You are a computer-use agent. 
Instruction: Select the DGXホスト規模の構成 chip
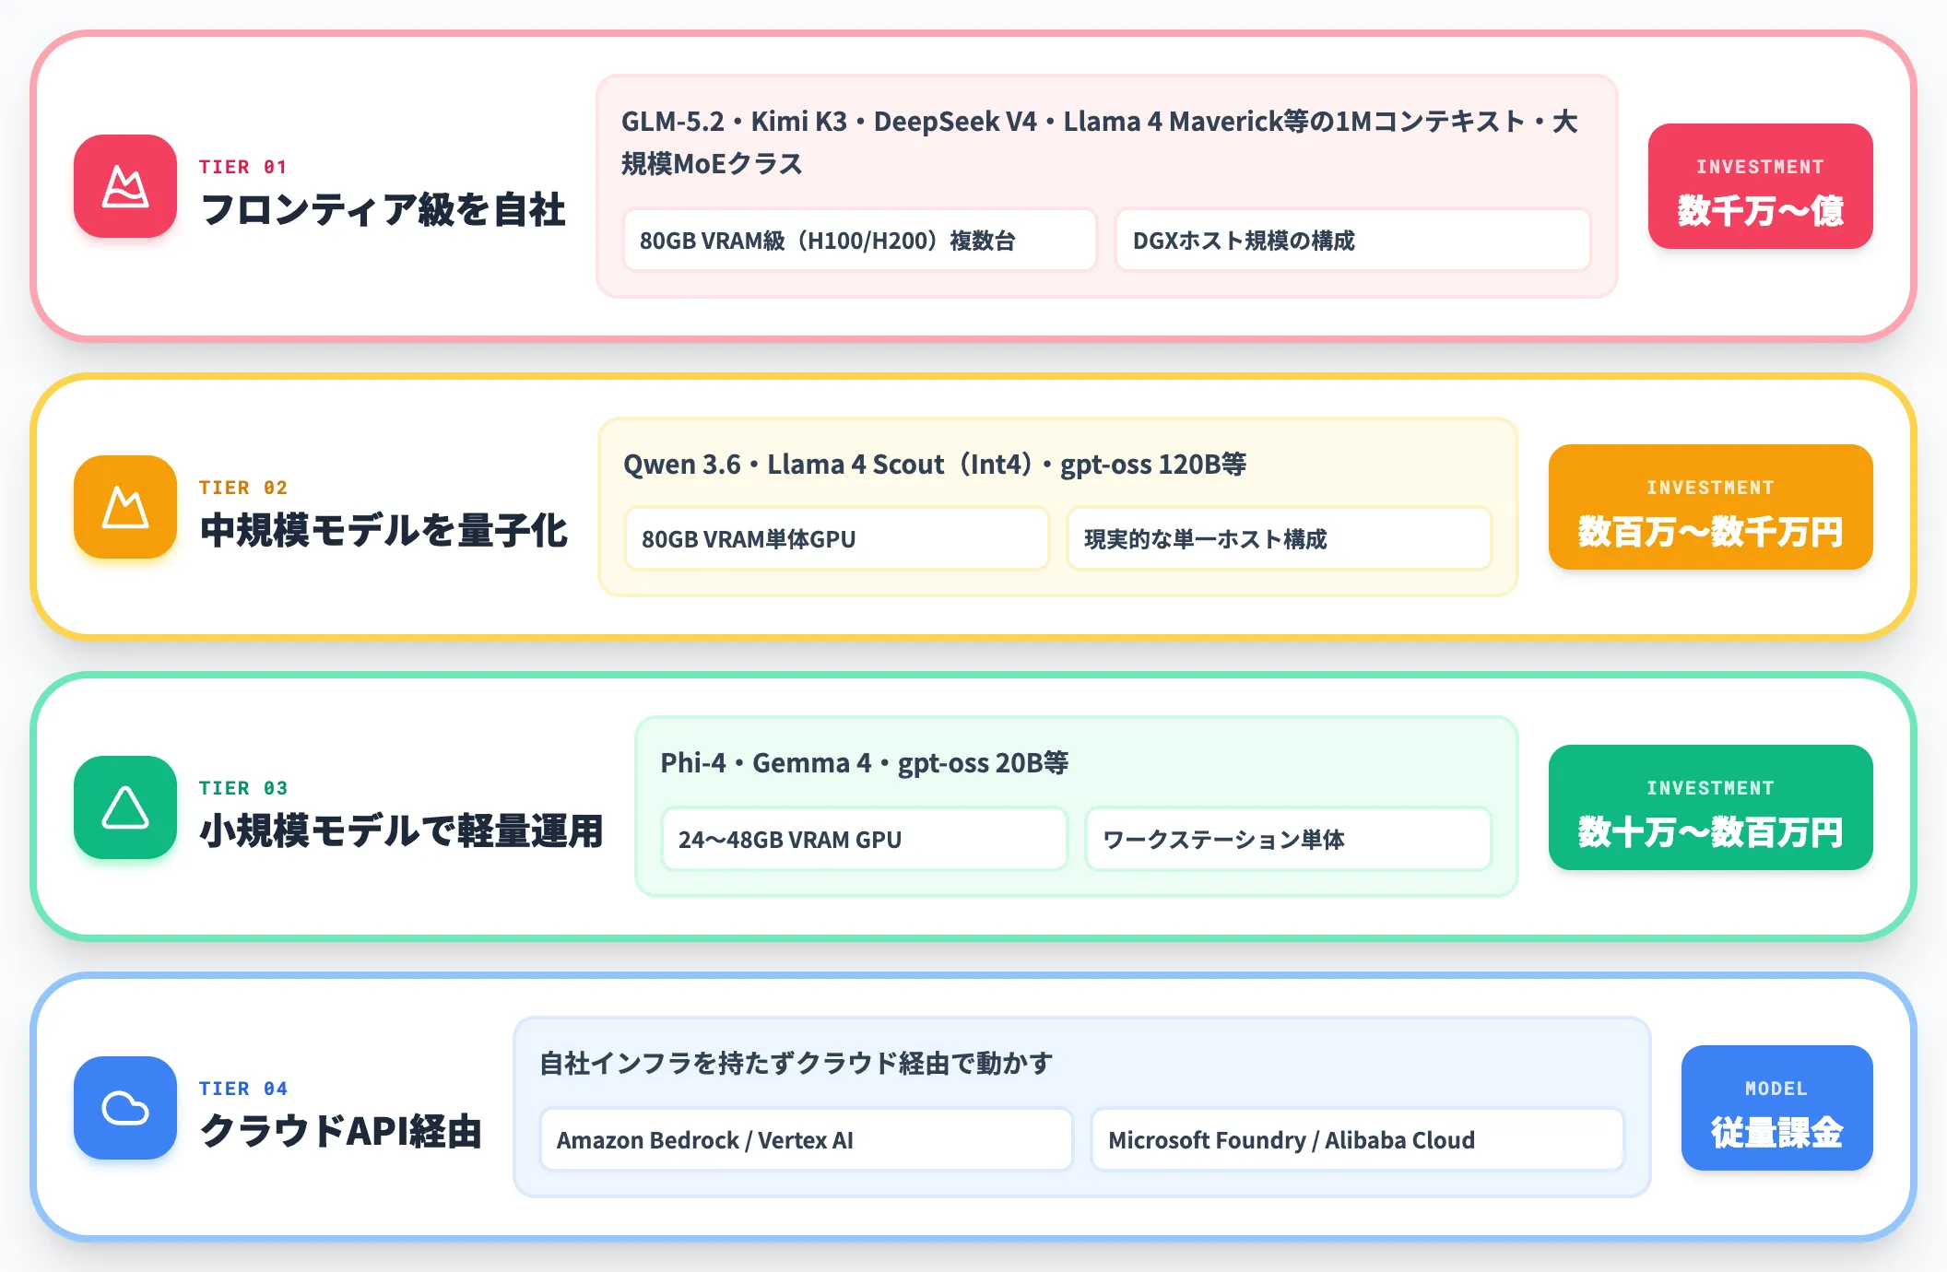(1352, 240)
